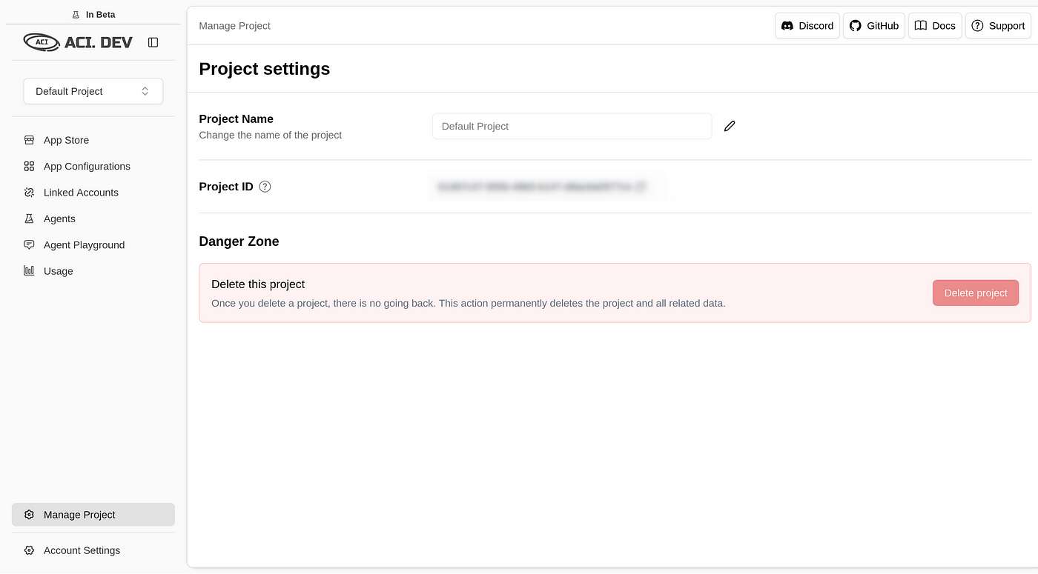Open the GitHub link button

(x=874, y=25)
